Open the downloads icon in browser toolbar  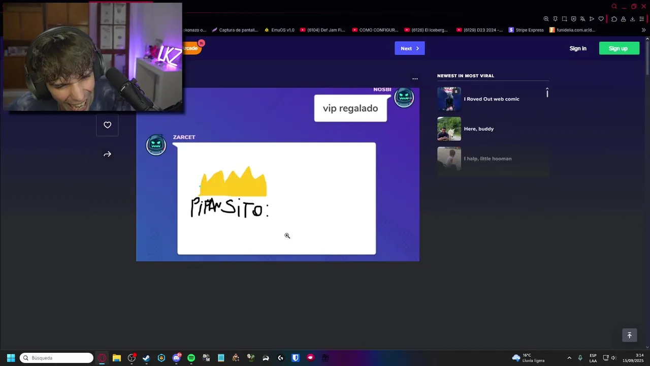pos(632,19)
